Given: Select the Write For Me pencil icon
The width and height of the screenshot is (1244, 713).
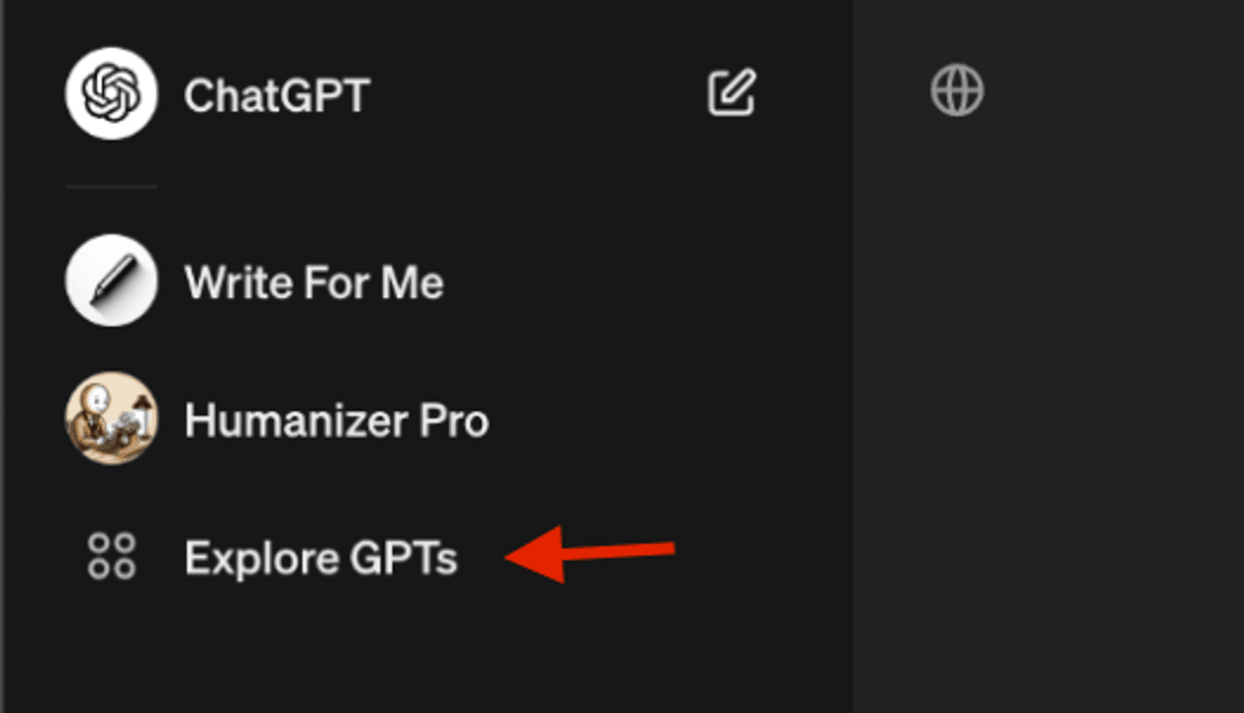Looking at the screenshot, I should tap(110, 280).
